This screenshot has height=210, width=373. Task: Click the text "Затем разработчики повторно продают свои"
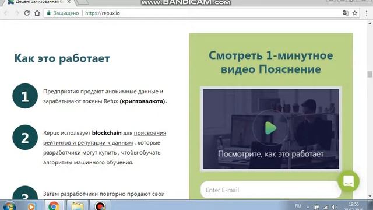point(104,194)
